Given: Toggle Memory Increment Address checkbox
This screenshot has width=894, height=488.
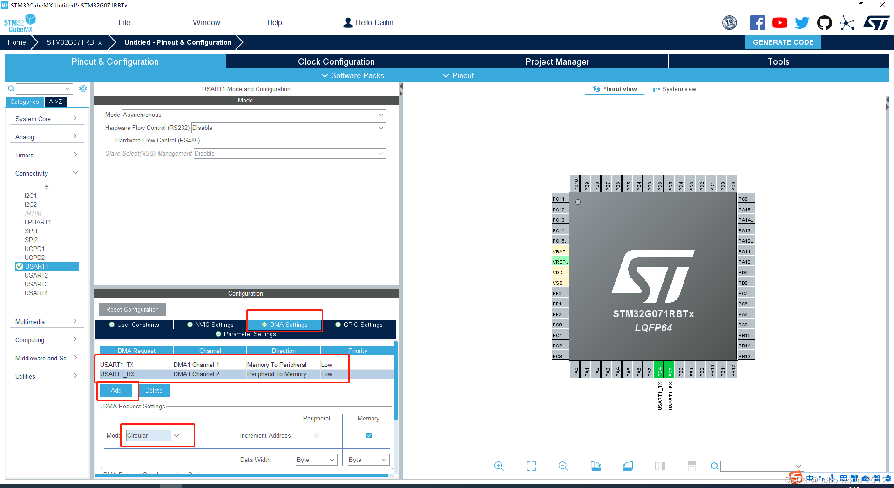Looking at the screenshot, I should point(369,435).
